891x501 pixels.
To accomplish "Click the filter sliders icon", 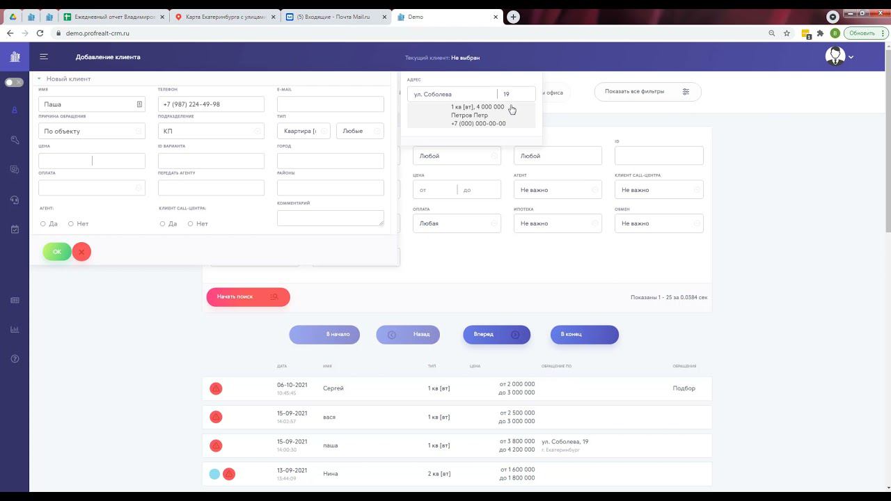I will click(x=686, y=91).
